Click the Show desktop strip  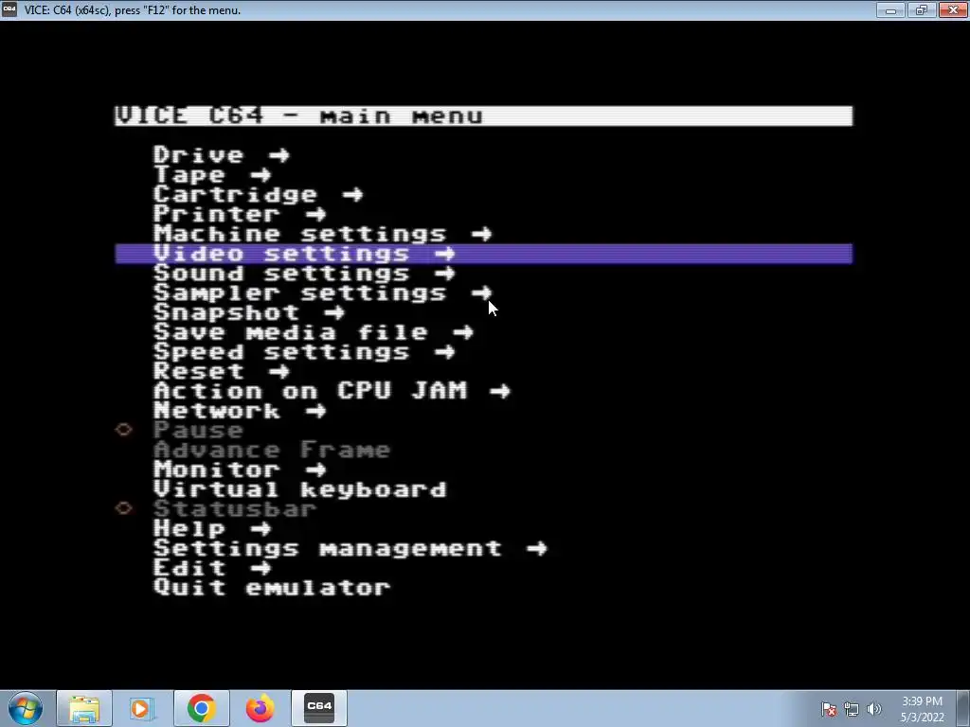pos(963,709)
